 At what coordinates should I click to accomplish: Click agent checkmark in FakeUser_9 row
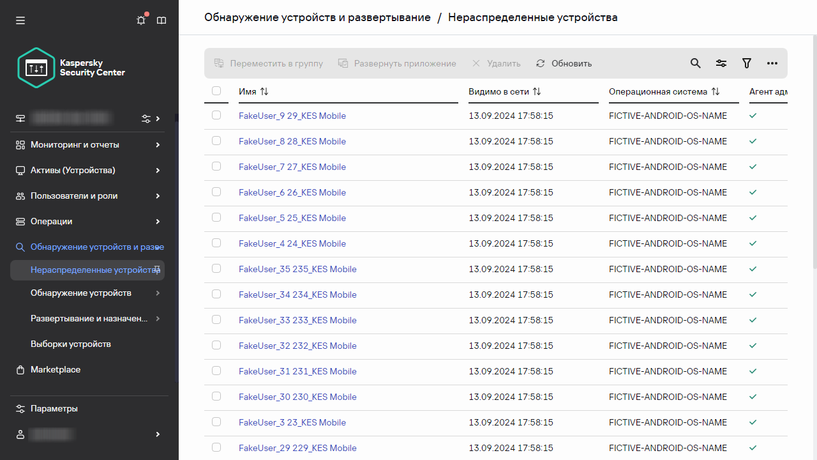coord(753,116)
